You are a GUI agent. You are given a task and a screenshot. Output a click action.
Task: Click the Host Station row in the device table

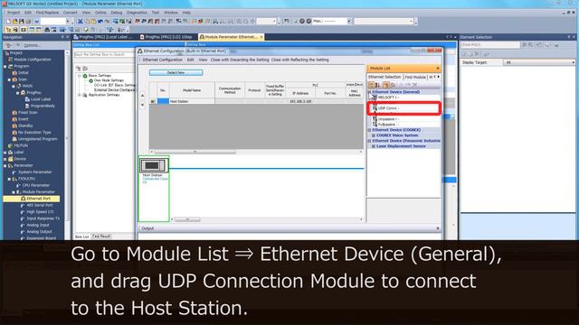(256, 101)
